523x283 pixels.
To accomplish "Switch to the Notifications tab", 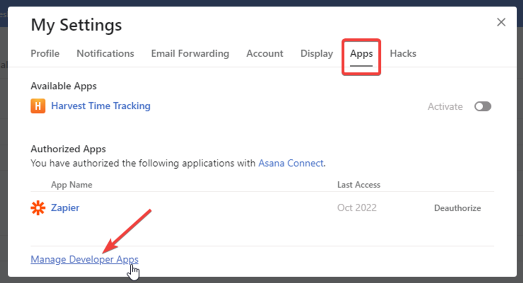I will [105, 54].
